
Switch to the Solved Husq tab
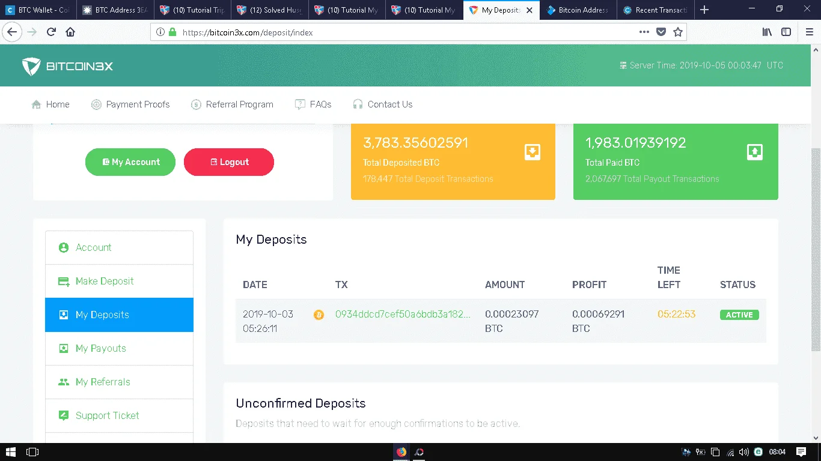coord(270,10)
